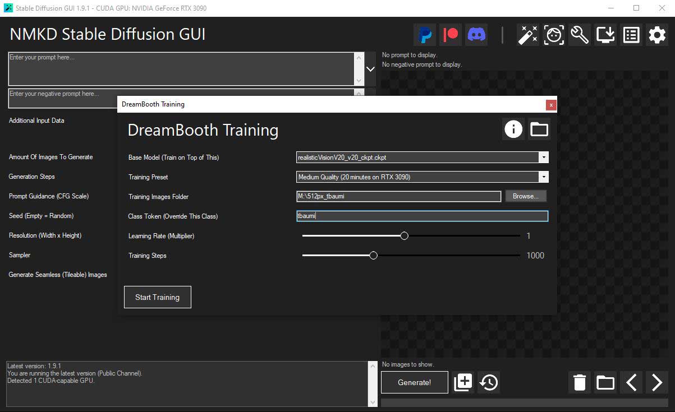Select the magic wand post-processing icon
The width and height of the screenshot is (675, 412).
coord(527,35)
